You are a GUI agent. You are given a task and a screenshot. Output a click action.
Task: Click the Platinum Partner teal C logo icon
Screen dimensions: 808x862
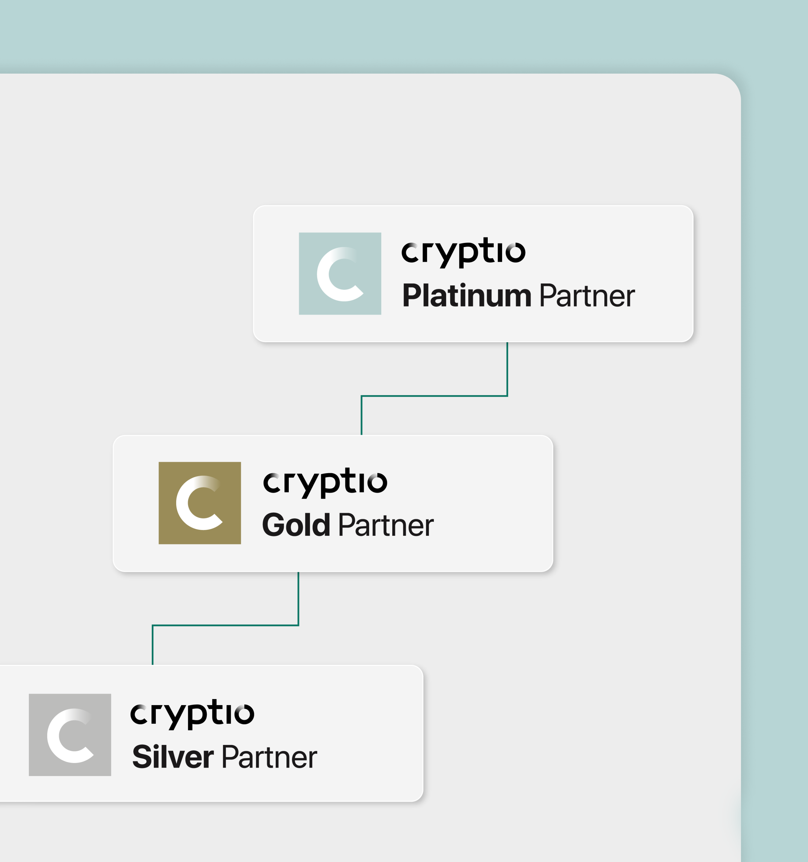coord(340,274)
